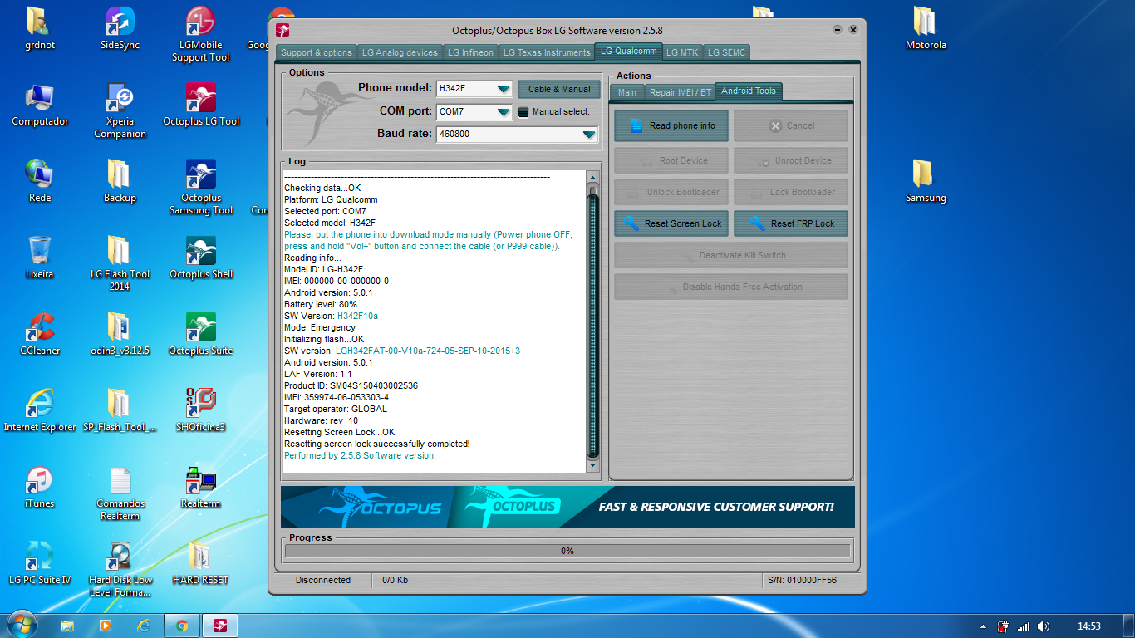
Task: Click the log scrollbar down arrow
Action: coord(592,466)
